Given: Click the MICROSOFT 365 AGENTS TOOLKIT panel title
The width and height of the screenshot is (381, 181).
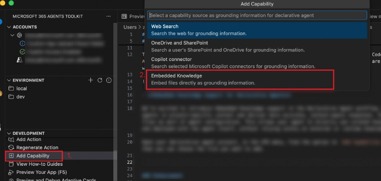Looking at the screenshot, I should pos(48,16).
